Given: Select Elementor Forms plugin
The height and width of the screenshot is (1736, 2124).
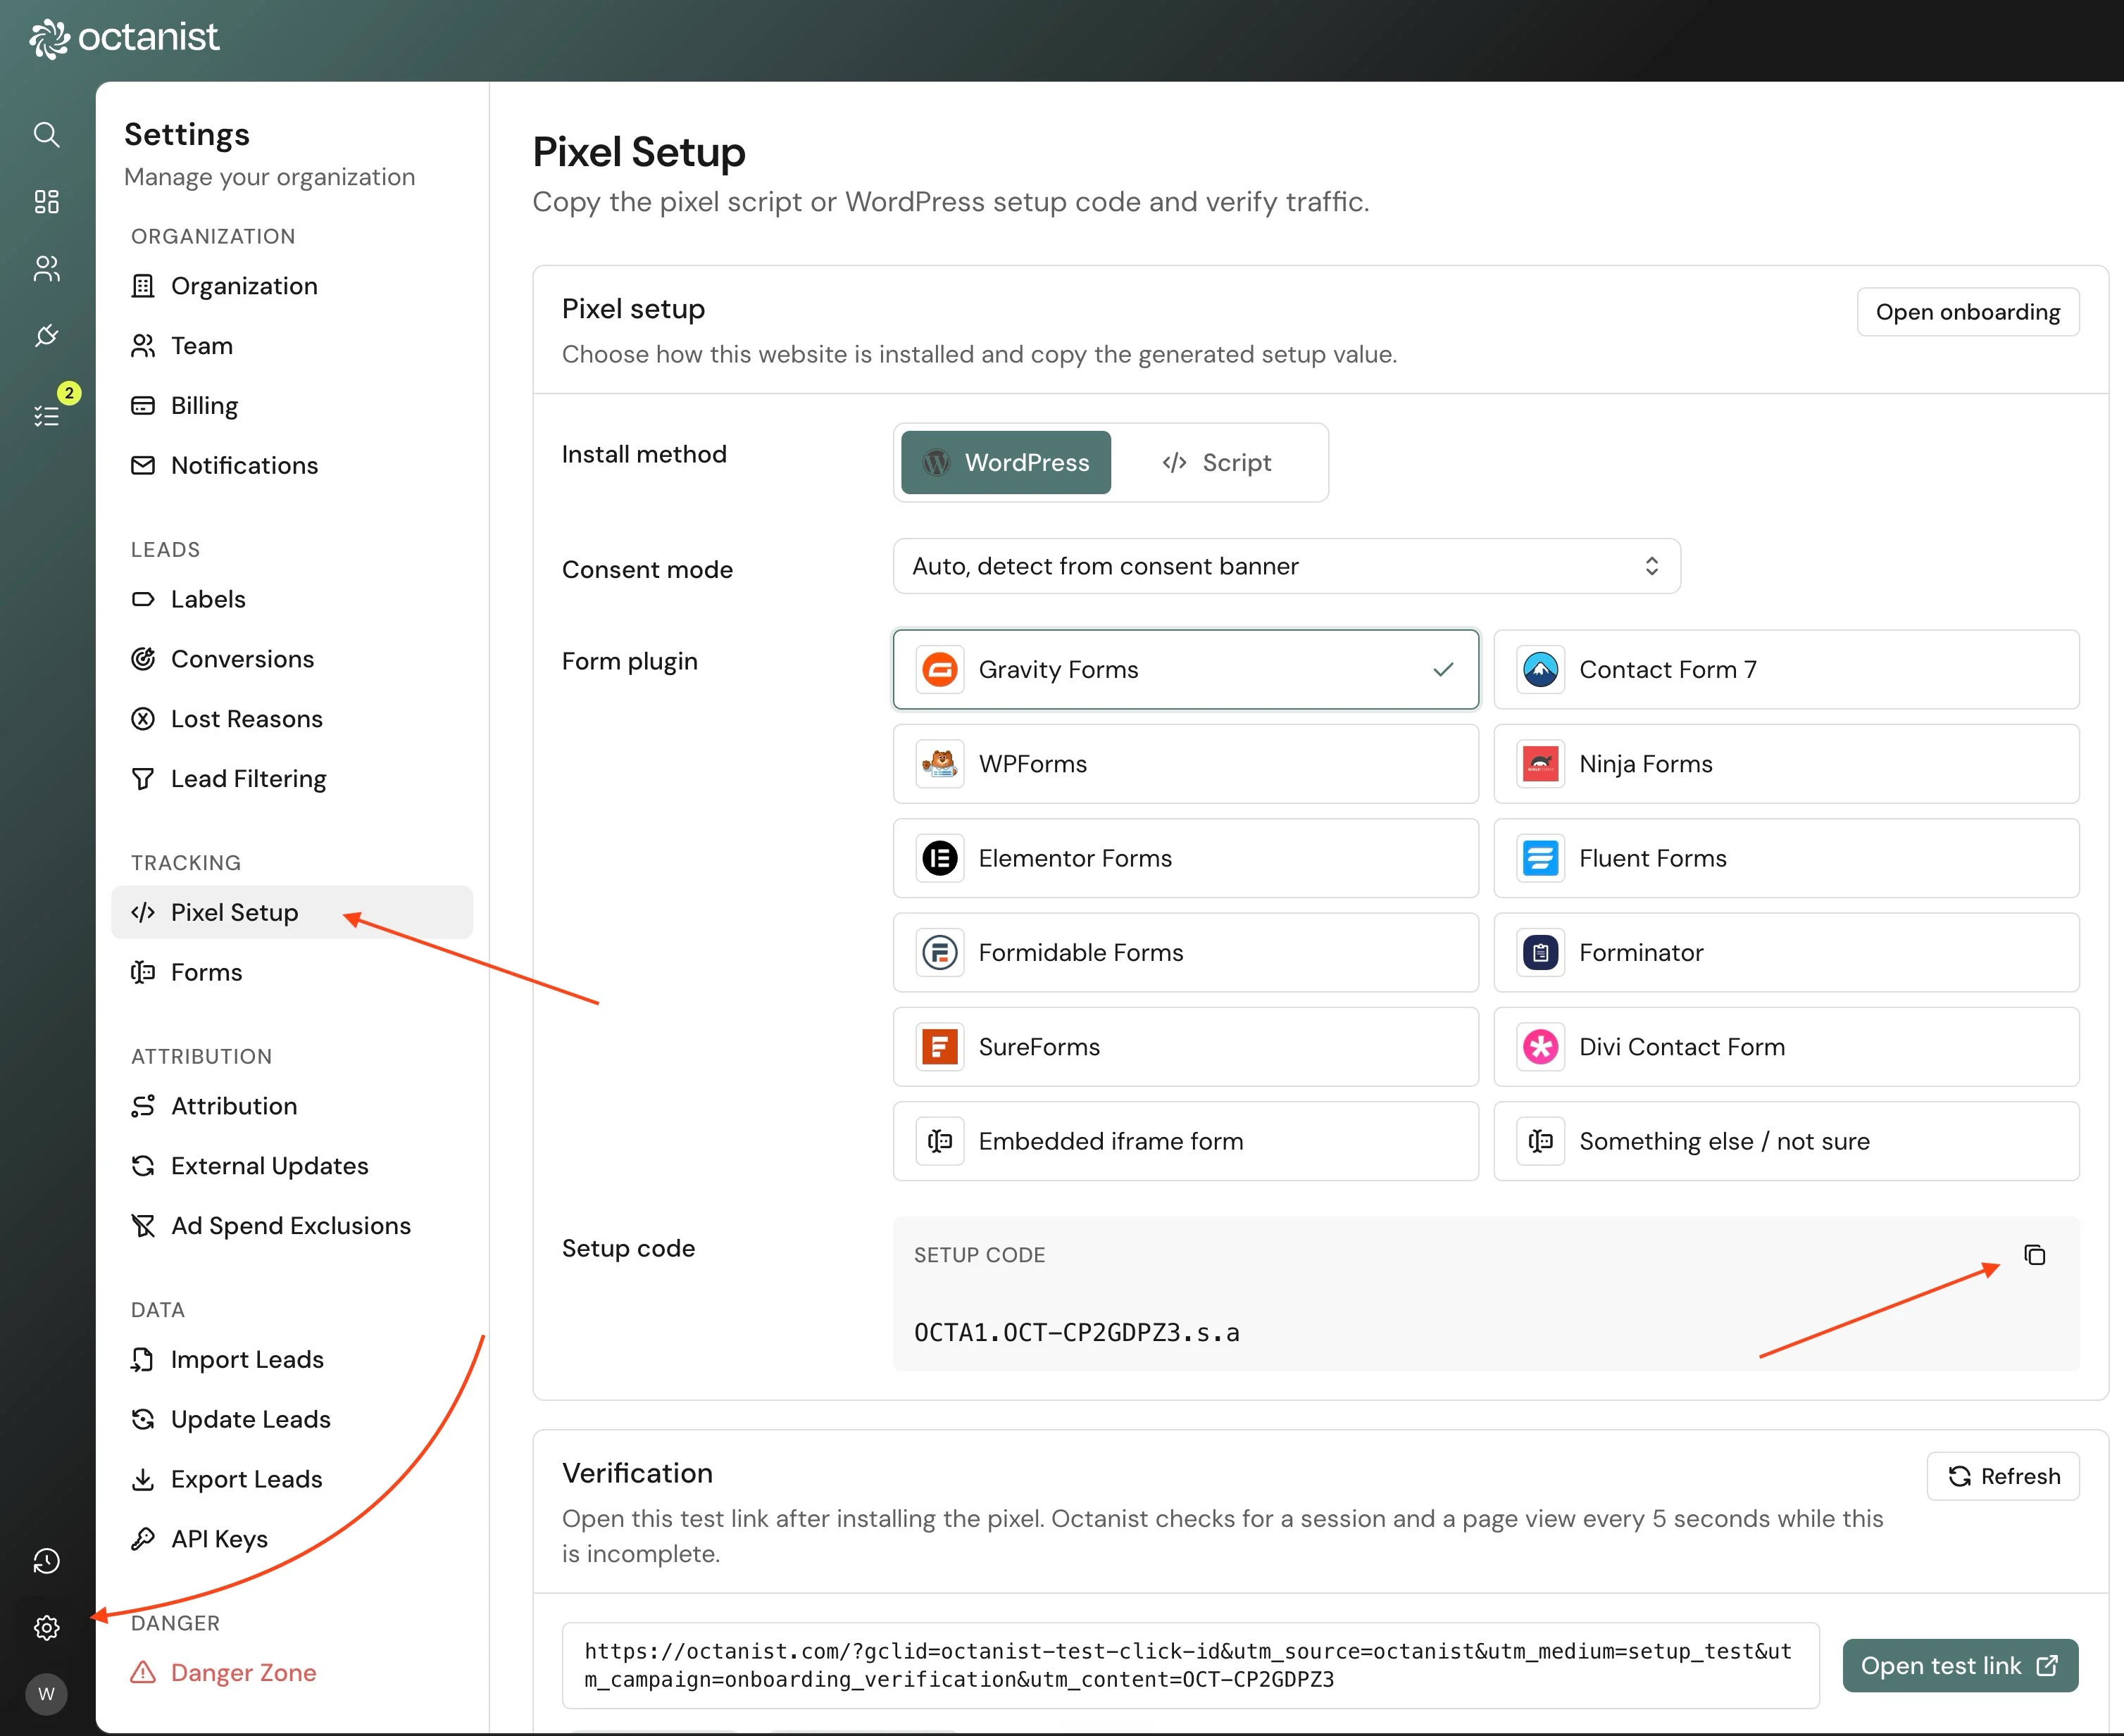Looking at the screenshot, I should click(1185, 858).
